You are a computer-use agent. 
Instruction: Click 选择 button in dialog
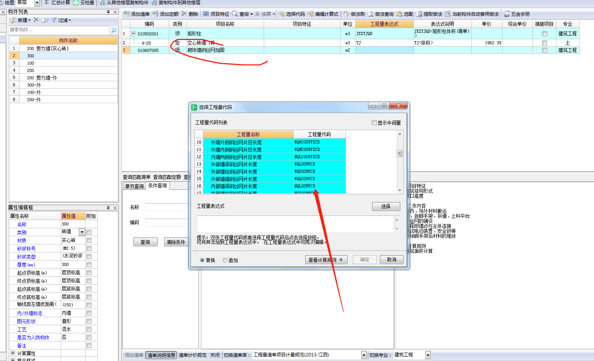point(386,207)
